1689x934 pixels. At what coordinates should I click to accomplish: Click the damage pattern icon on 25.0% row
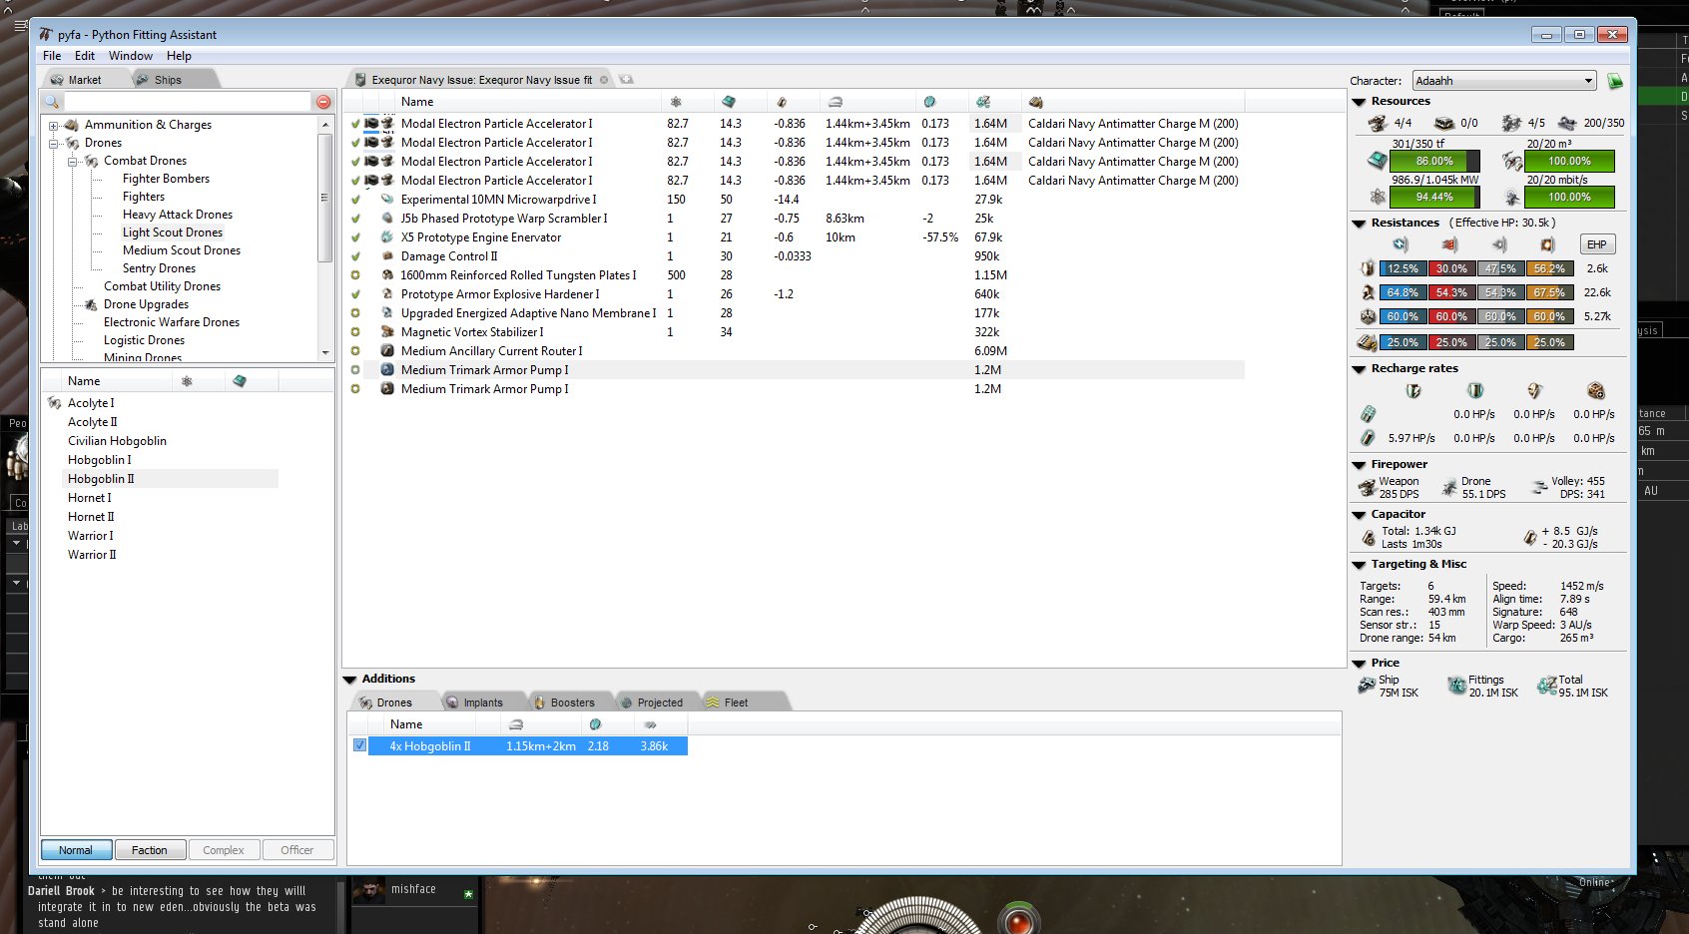[x=1367, y=342]
